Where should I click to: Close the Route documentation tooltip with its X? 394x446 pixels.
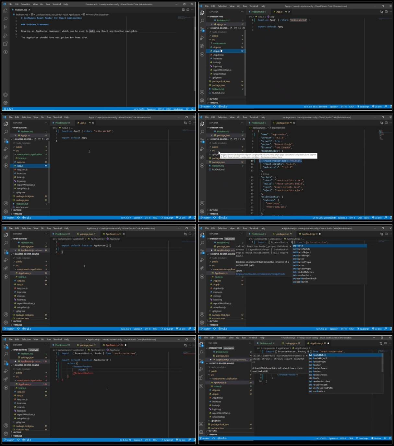point(290,246)
